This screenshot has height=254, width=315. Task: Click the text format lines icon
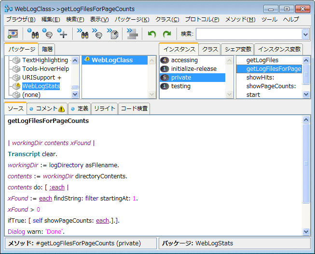(x=132, y=33)
